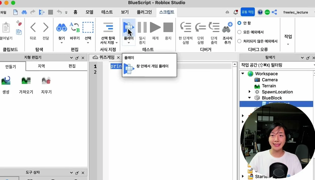Select 'On unhandled exceptions' (처리되지 않은 예외에서) radio

(x=239, y=41)
